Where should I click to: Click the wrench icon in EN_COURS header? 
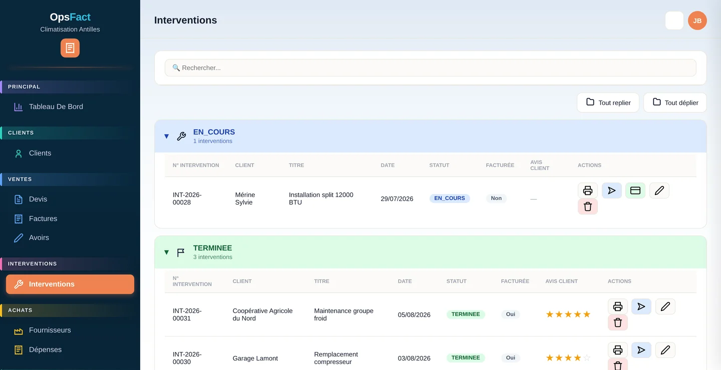[x=181, y=136]
